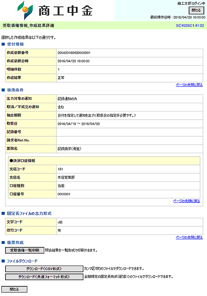Viewport: 207px width, 296px height.
Task: Click ダウンロード(共通フォーマット形式) button
Action: pyautogui.click(x=44, y=277)
